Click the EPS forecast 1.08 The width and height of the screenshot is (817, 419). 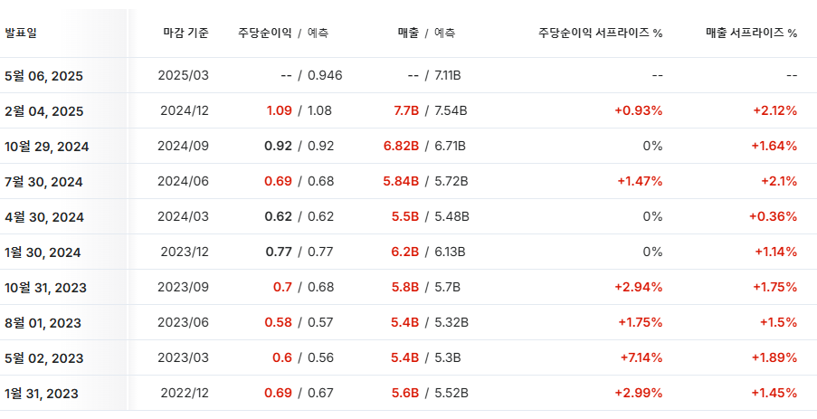click(x=319, y=111)
